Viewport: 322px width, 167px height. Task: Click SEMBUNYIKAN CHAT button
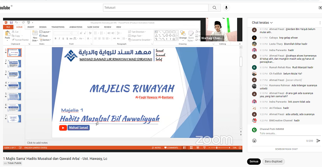click(x=286, y=149)
